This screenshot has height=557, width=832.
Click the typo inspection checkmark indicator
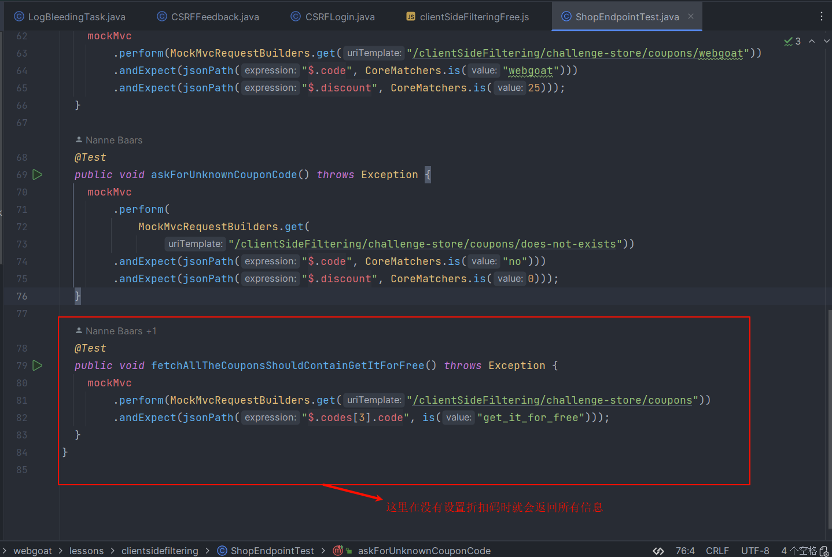pos(792,41)
